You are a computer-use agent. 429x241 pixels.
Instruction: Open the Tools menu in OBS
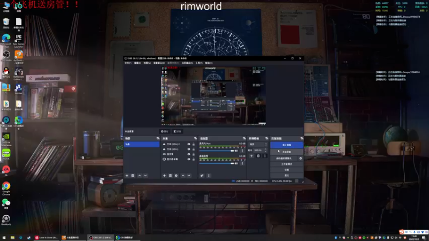199,63
